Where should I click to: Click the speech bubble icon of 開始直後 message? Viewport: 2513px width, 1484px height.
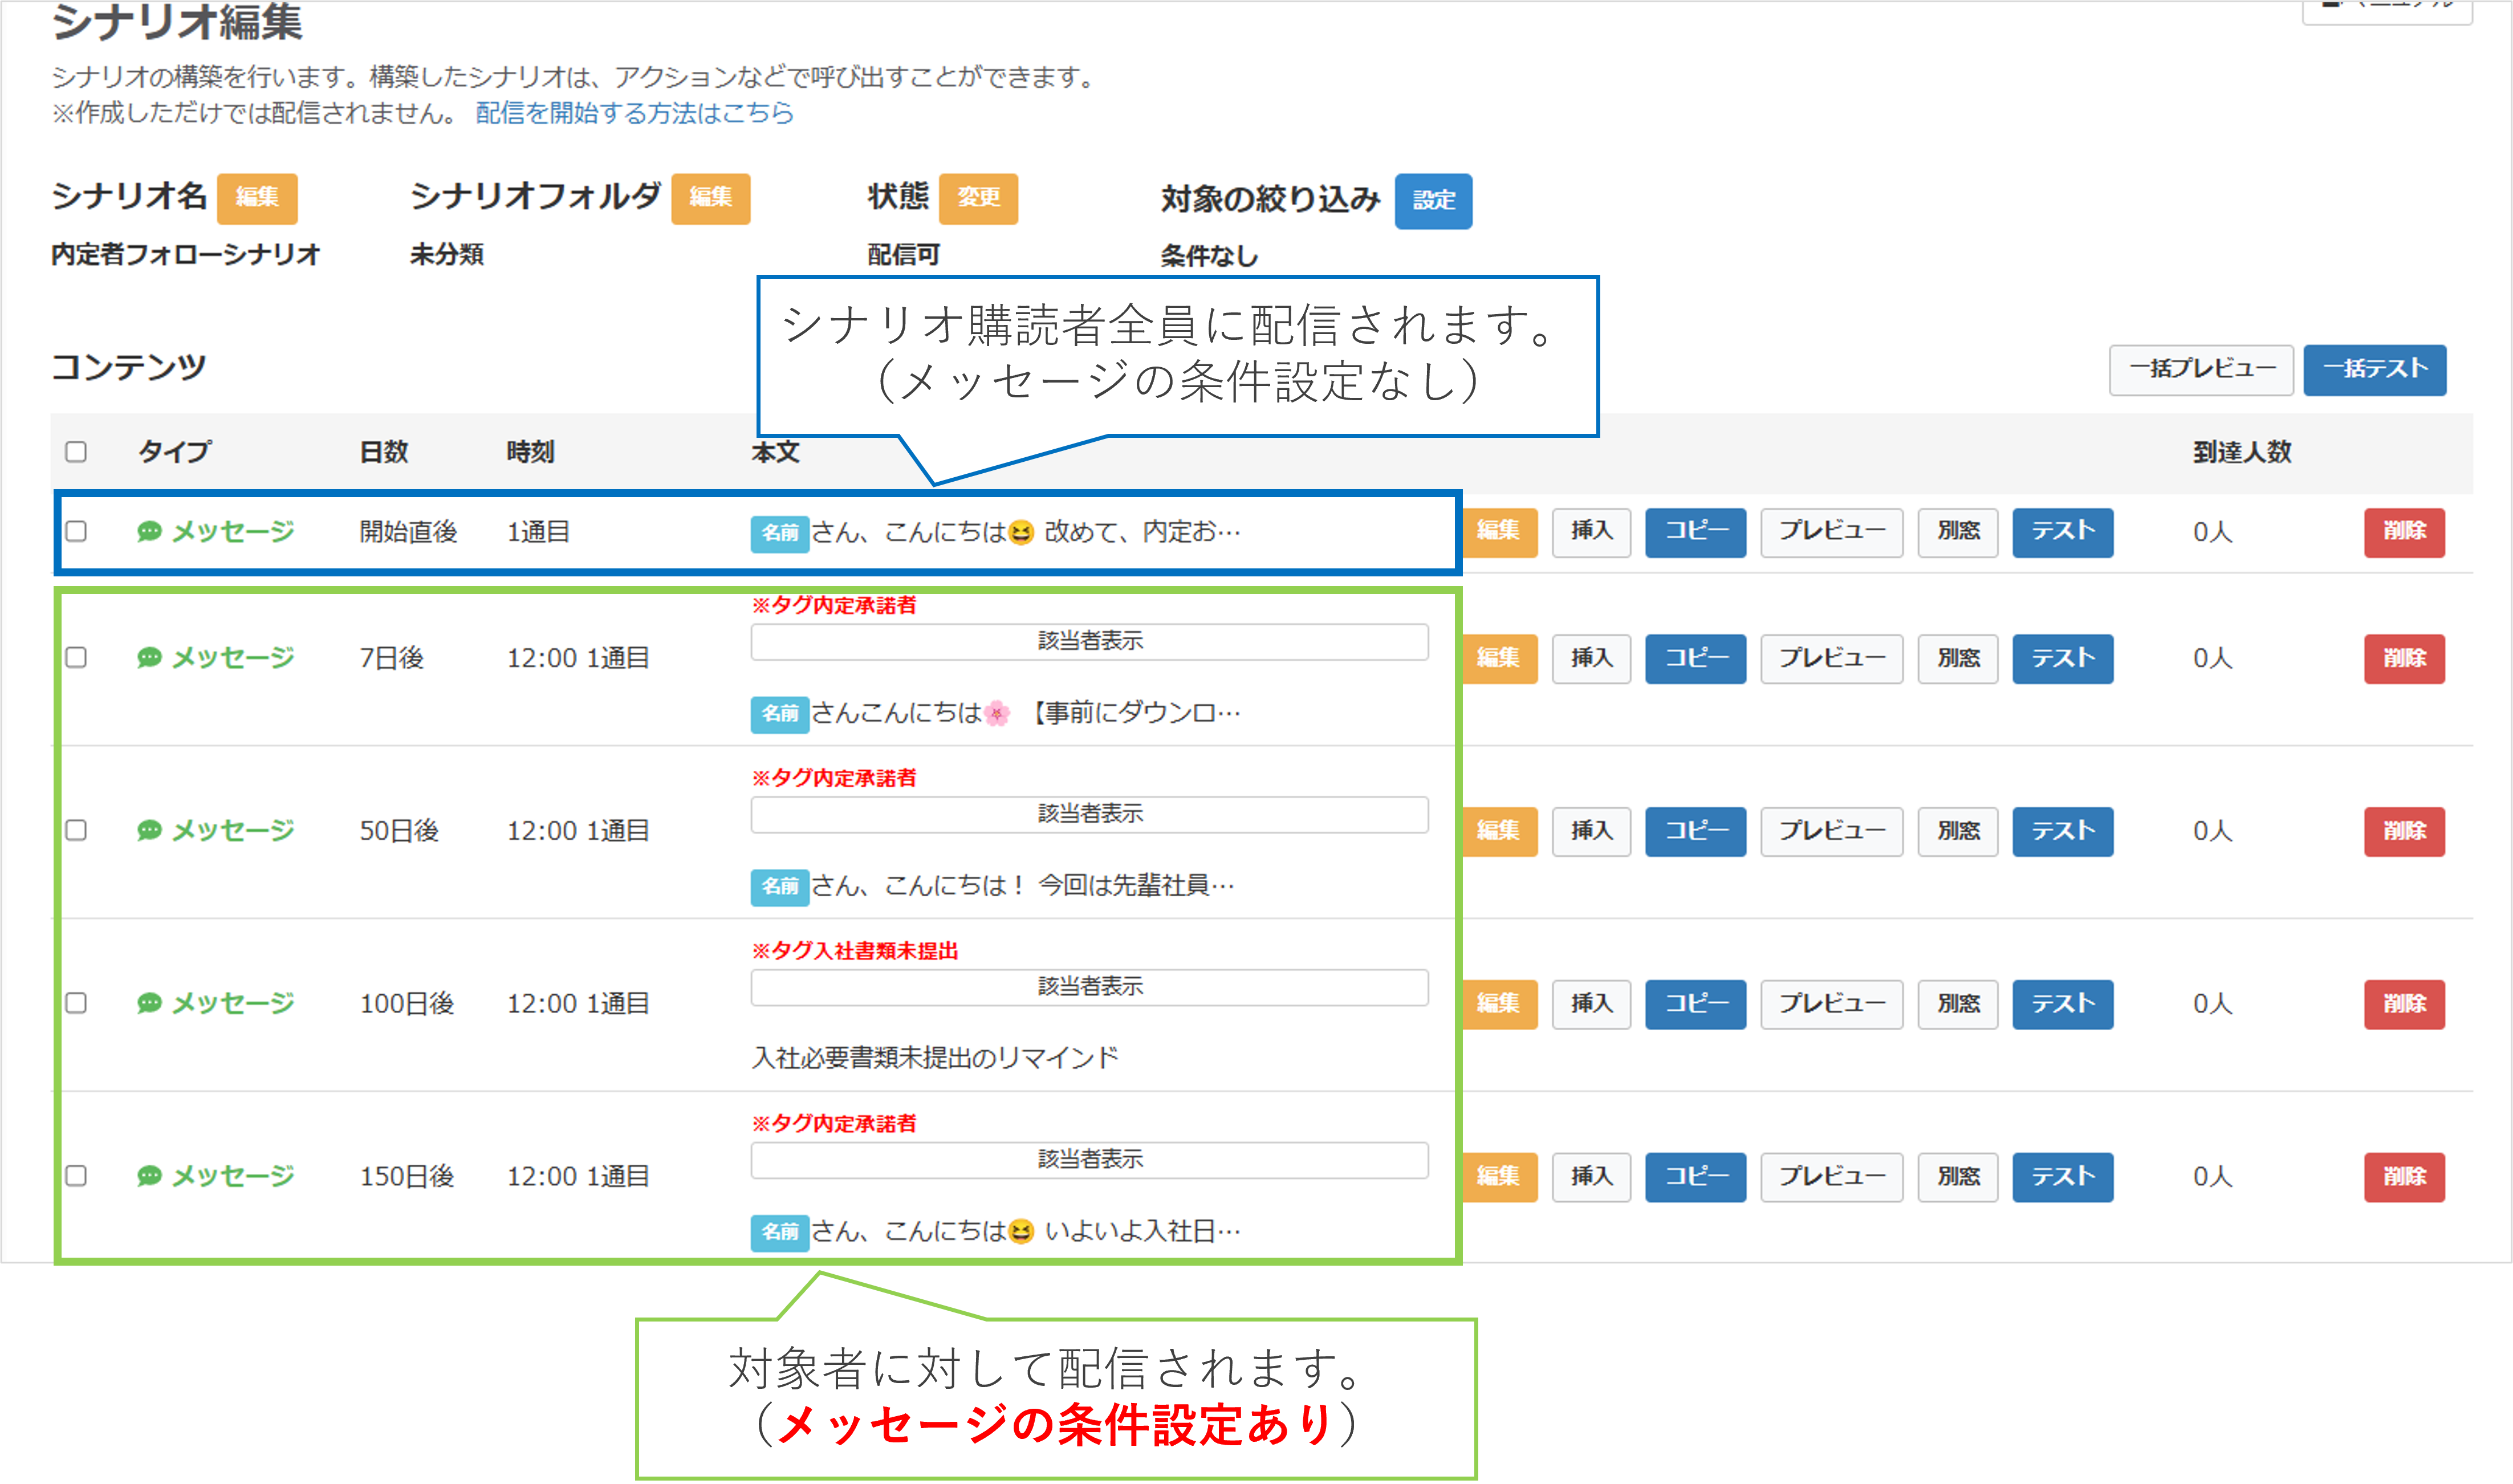149,531
